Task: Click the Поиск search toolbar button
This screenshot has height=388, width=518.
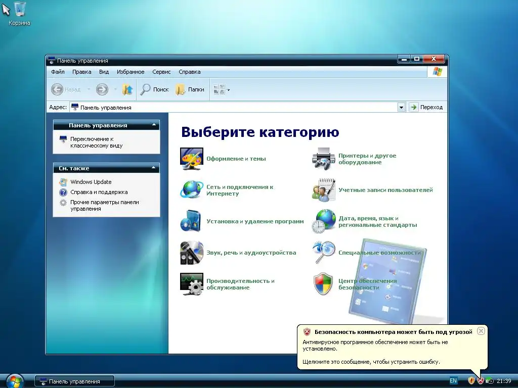Action: tap(154, 89)
